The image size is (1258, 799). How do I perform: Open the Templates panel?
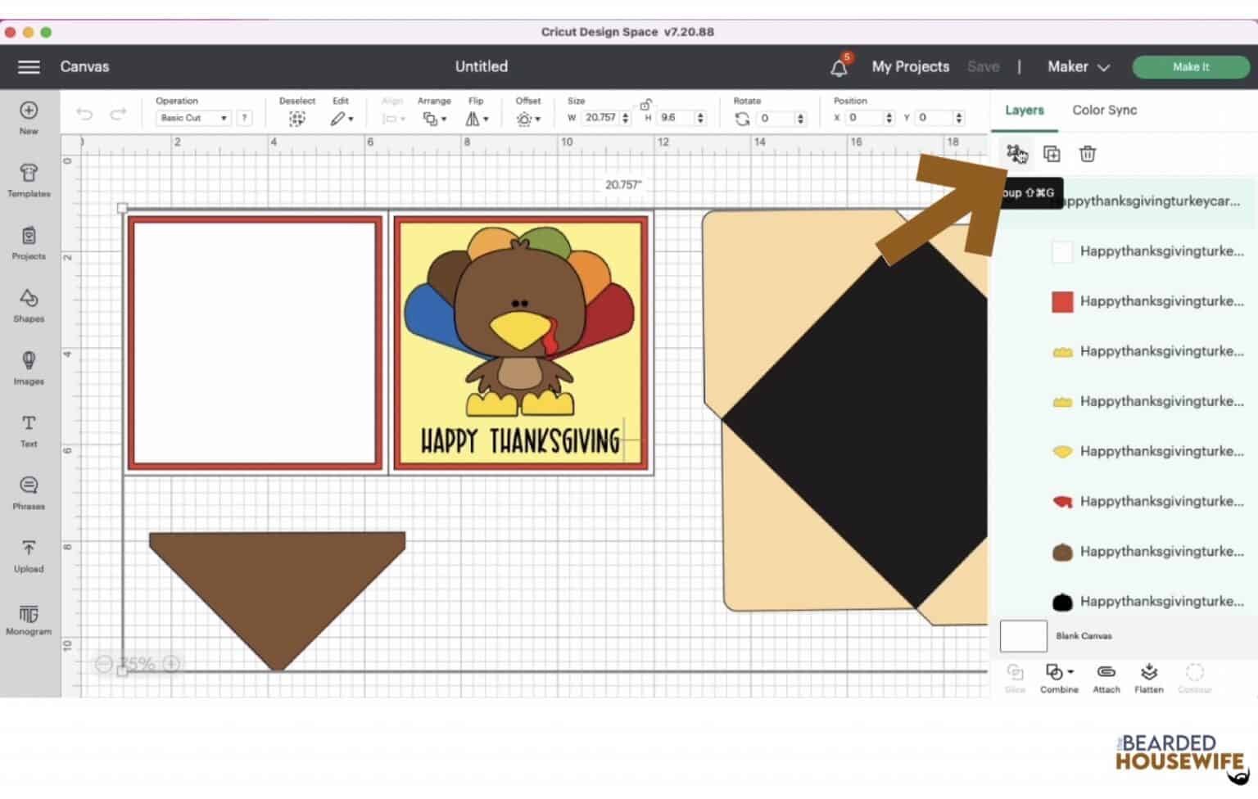(29, 182)
